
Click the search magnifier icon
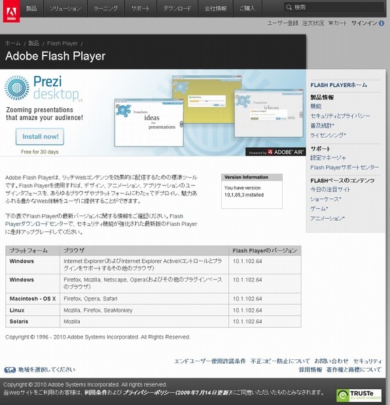tap(289, 7)
